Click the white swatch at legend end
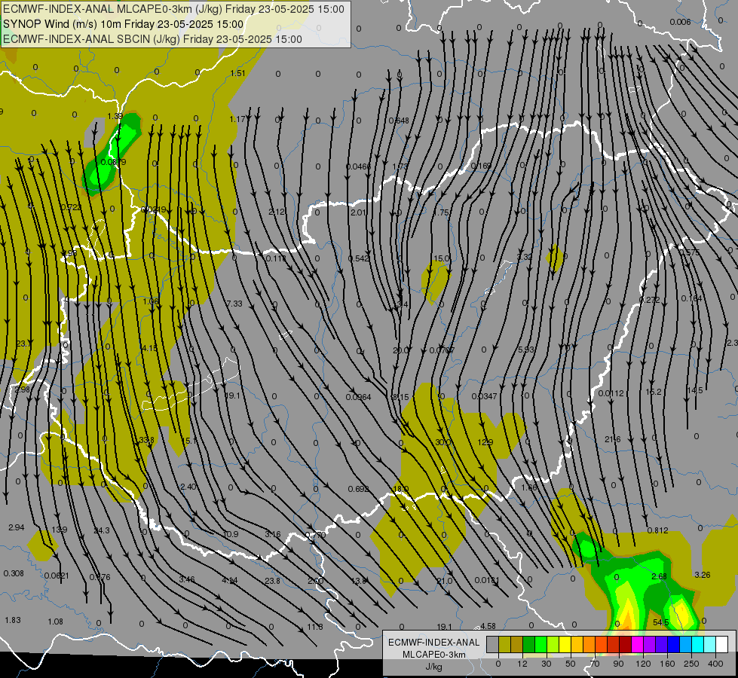Screen dimensions: 738x678 (x=721, y=644)
